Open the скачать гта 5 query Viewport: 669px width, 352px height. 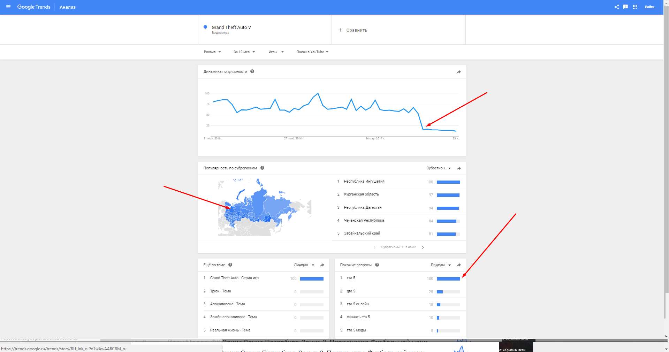pyautogui.click(x=358, y=317)
